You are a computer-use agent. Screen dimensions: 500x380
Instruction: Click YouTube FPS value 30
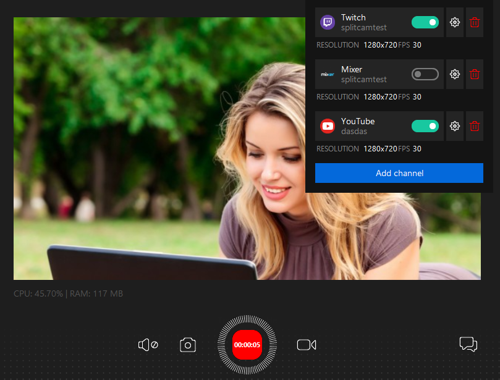pos(417,149)
